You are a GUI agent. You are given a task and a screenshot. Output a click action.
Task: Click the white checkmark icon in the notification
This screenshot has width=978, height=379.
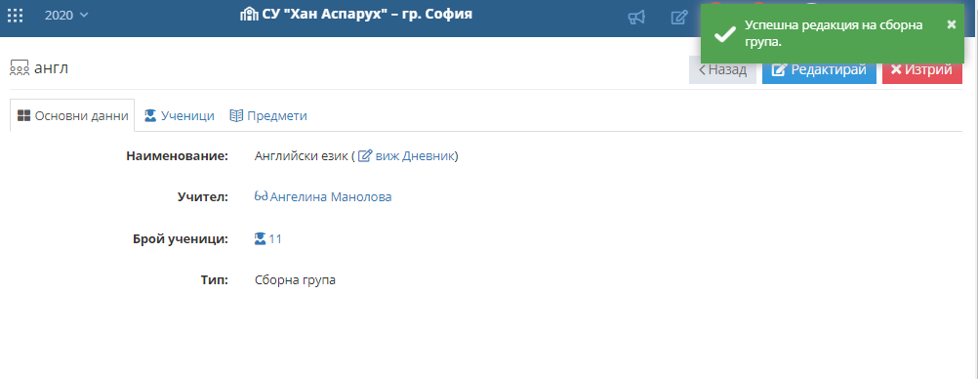click(724, 34)
